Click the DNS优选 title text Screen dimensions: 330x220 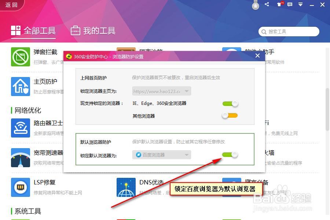151,182
